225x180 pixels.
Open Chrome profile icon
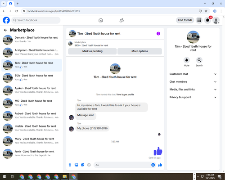pos(215,11)
